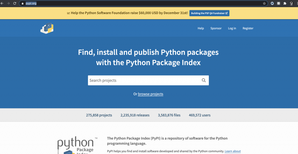Open the Chrome profile avatar
The width and height of the screenshot is (298, 154).
[291, 3]
